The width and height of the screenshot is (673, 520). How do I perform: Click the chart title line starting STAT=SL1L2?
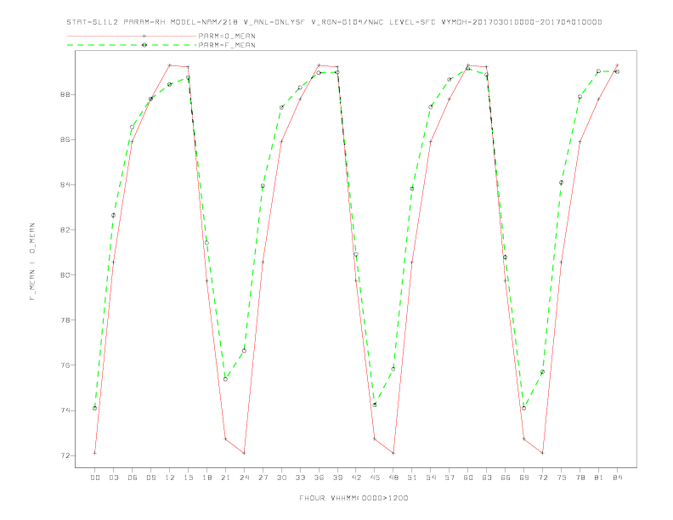click(x=334, y=22)
